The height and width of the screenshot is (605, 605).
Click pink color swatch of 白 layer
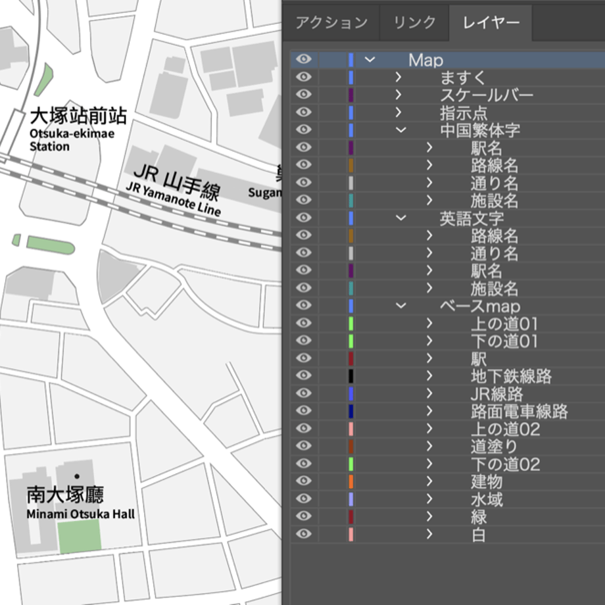(351, 534)
